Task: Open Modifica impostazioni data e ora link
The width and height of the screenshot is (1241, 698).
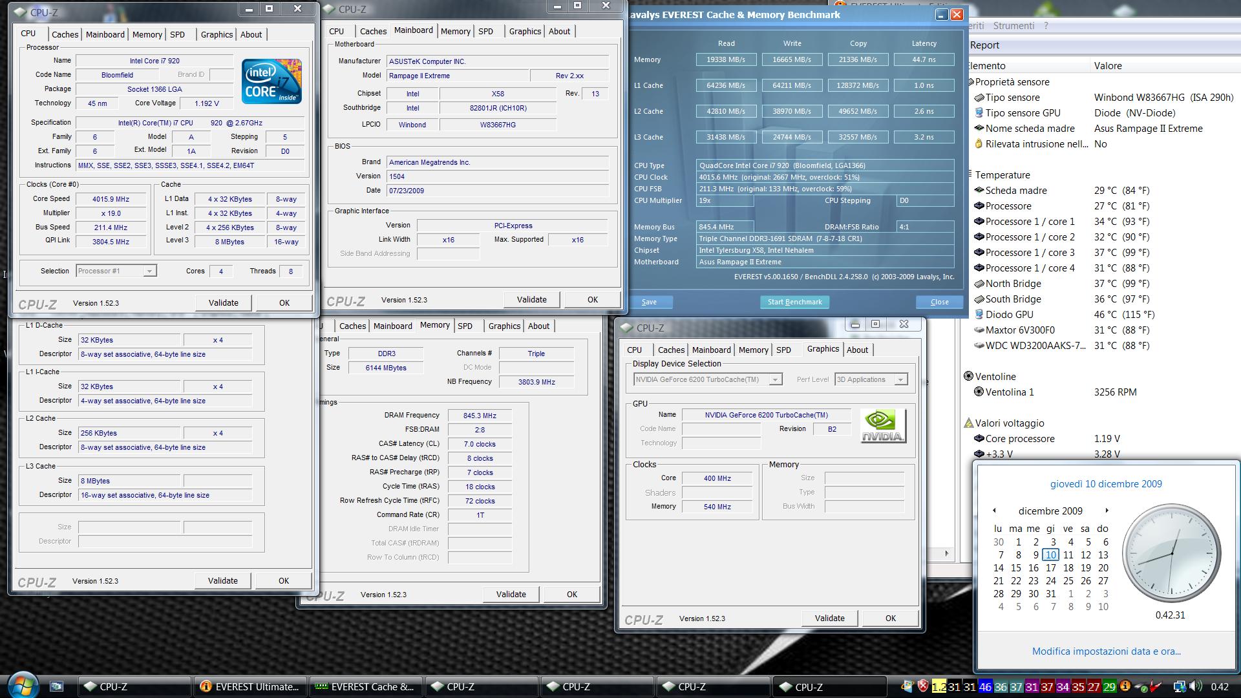Action: [1106, 651]
